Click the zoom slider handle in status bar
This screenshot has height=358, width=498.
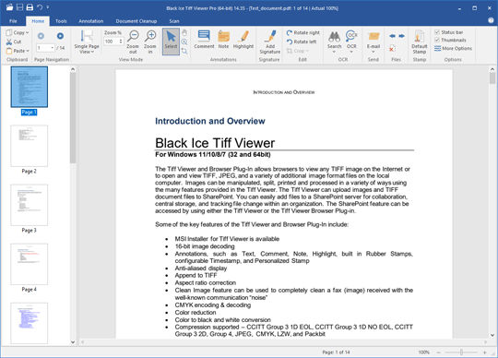(461, 352)
